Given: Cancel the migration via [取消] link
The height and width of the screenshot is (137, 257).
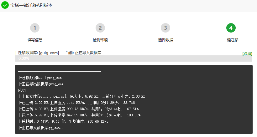Looking at the screenshot, I should (x=247, y=54).
